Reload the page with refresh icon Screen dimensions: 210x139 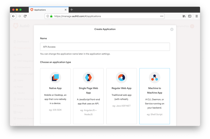25,16
